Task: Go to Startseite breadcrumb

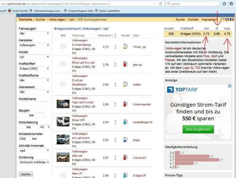Action: (x=25, y=19)
